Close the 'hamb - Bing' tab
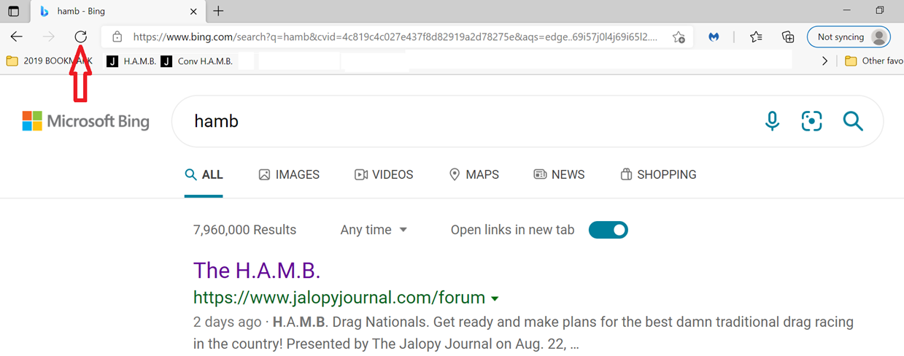The width and height of the screenshot is (904, 356). 193,11
